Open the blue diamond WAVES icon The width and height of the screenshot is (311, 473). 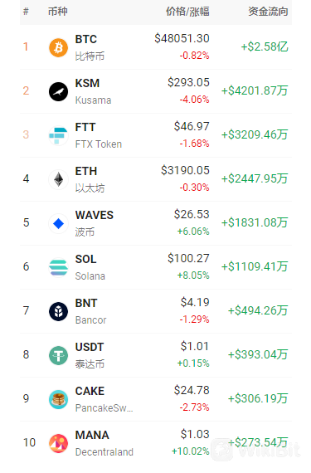click(58, 223)
